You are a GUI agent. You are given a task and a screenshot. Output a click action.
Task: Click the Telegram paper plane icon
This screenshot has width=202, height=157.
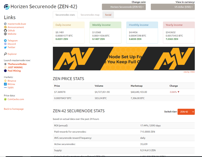(x=5, y=41)
